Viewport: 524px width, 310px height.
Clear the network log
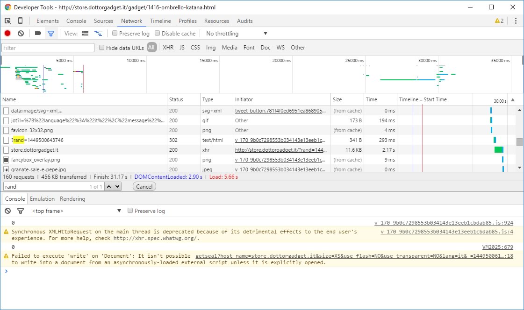point(21,33)
